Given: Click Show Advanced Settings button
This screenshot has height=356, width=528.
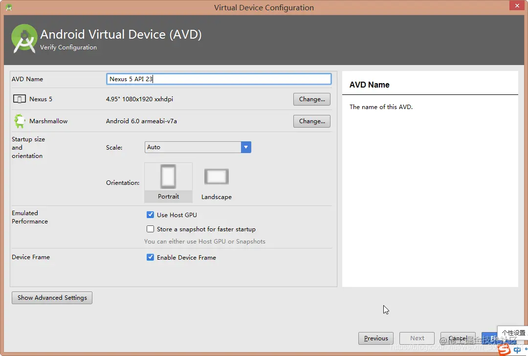Looking at the screenshot, I should pos(52,298).
